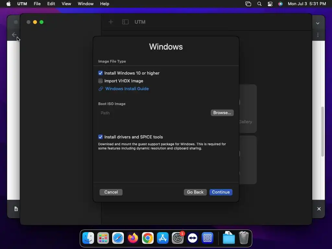332x249 pixels.
Task: Click the Windows dialog title
Action: coord(166,47)
